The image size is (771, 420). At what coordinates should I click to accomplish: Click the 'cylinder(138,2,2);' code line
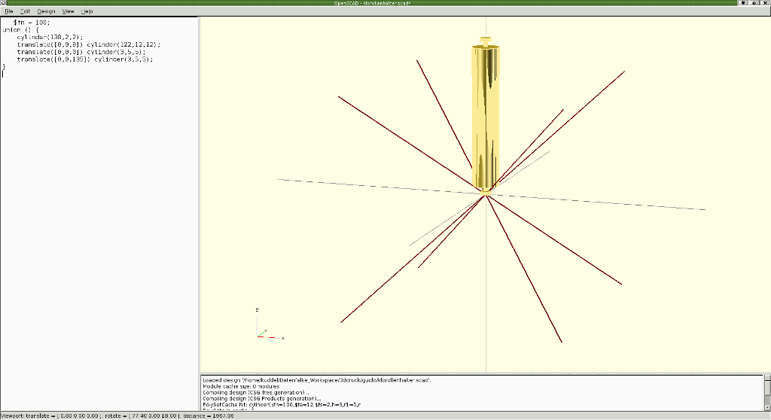50,38
